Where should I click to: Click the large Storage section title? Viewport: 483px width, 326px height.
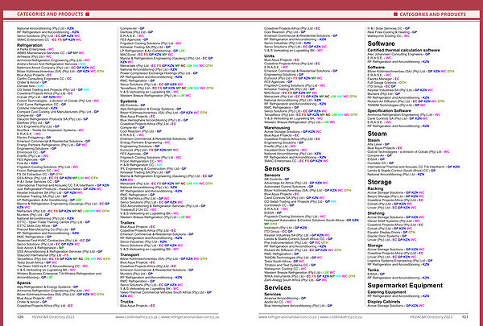379,182
